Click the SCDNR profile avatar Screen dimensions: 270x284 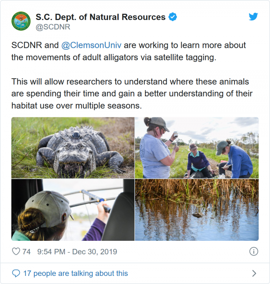(x=21, y=21)
